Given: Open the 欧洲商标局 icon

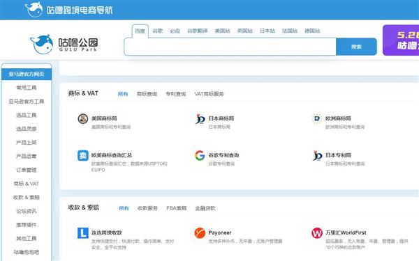Looking at the screenshot, I should [x=317, y=118].
